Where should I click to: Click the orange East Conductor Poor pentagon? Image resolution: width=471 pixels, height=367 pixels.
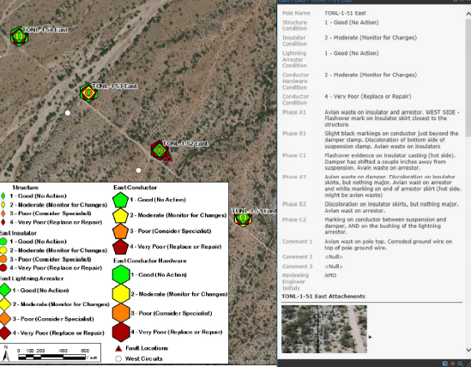(120, 232)
